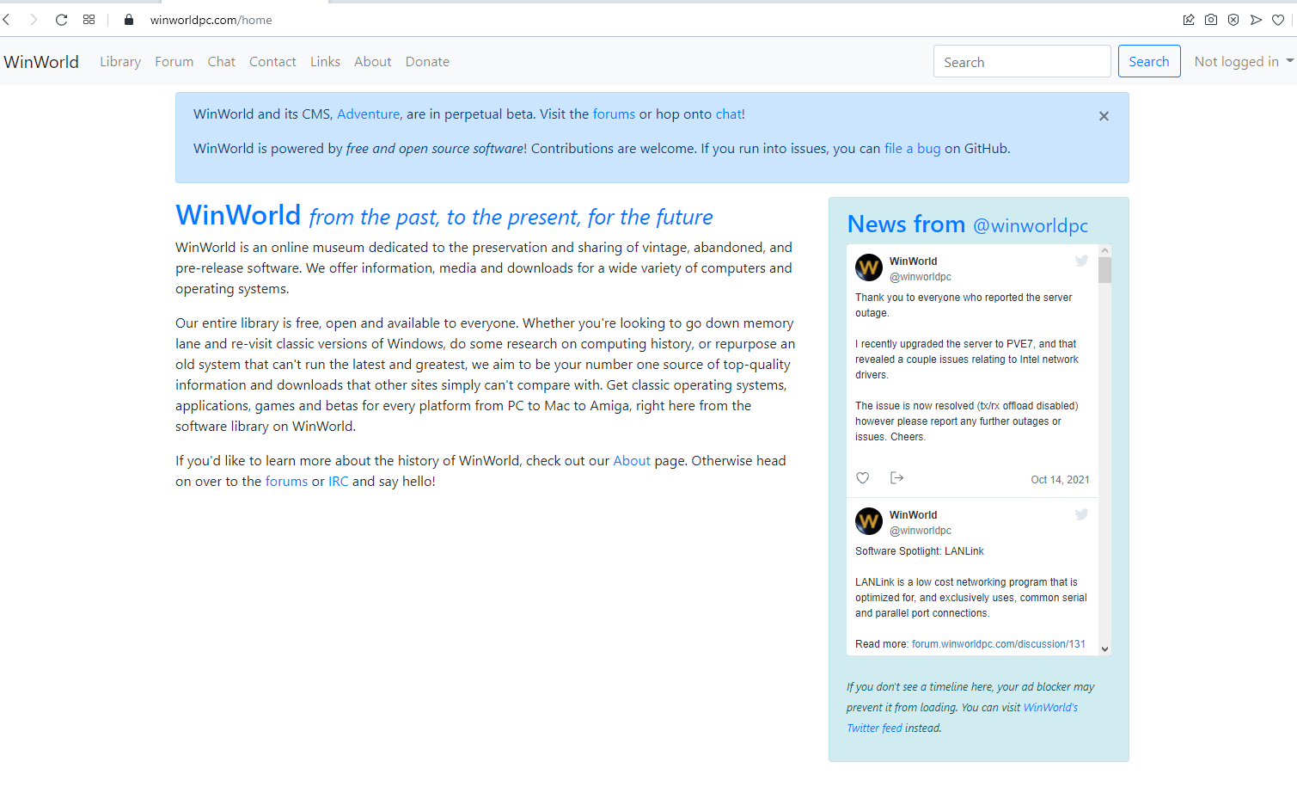Viewport: 1297px width, 793px height.
Task: Click the Search button
Action: [1149, 61]
